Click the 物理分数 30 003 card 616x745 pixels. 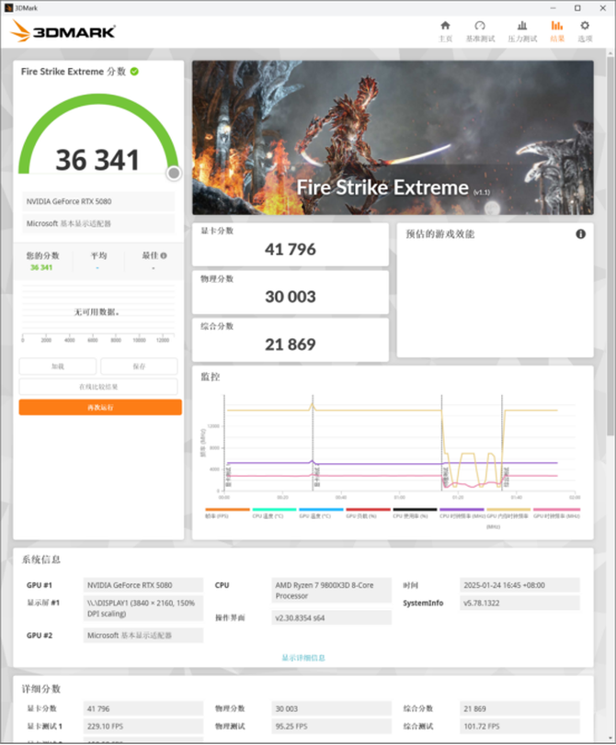(291, 292)
